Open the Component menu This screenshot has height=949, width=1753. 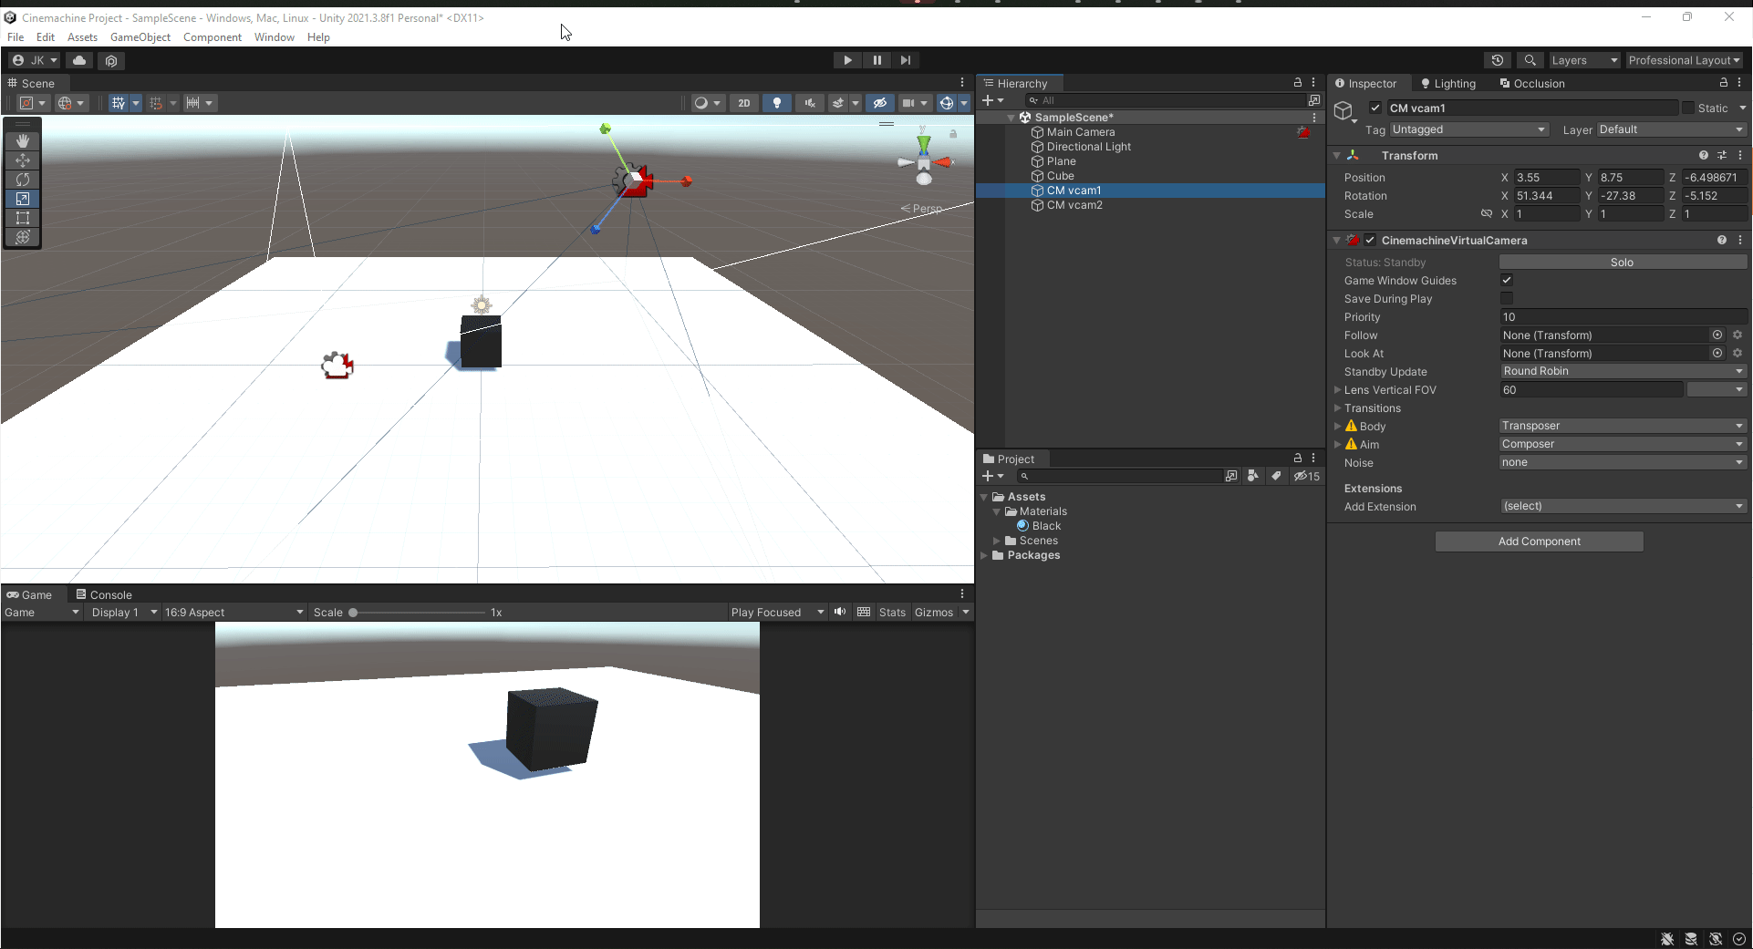[213, 37]
